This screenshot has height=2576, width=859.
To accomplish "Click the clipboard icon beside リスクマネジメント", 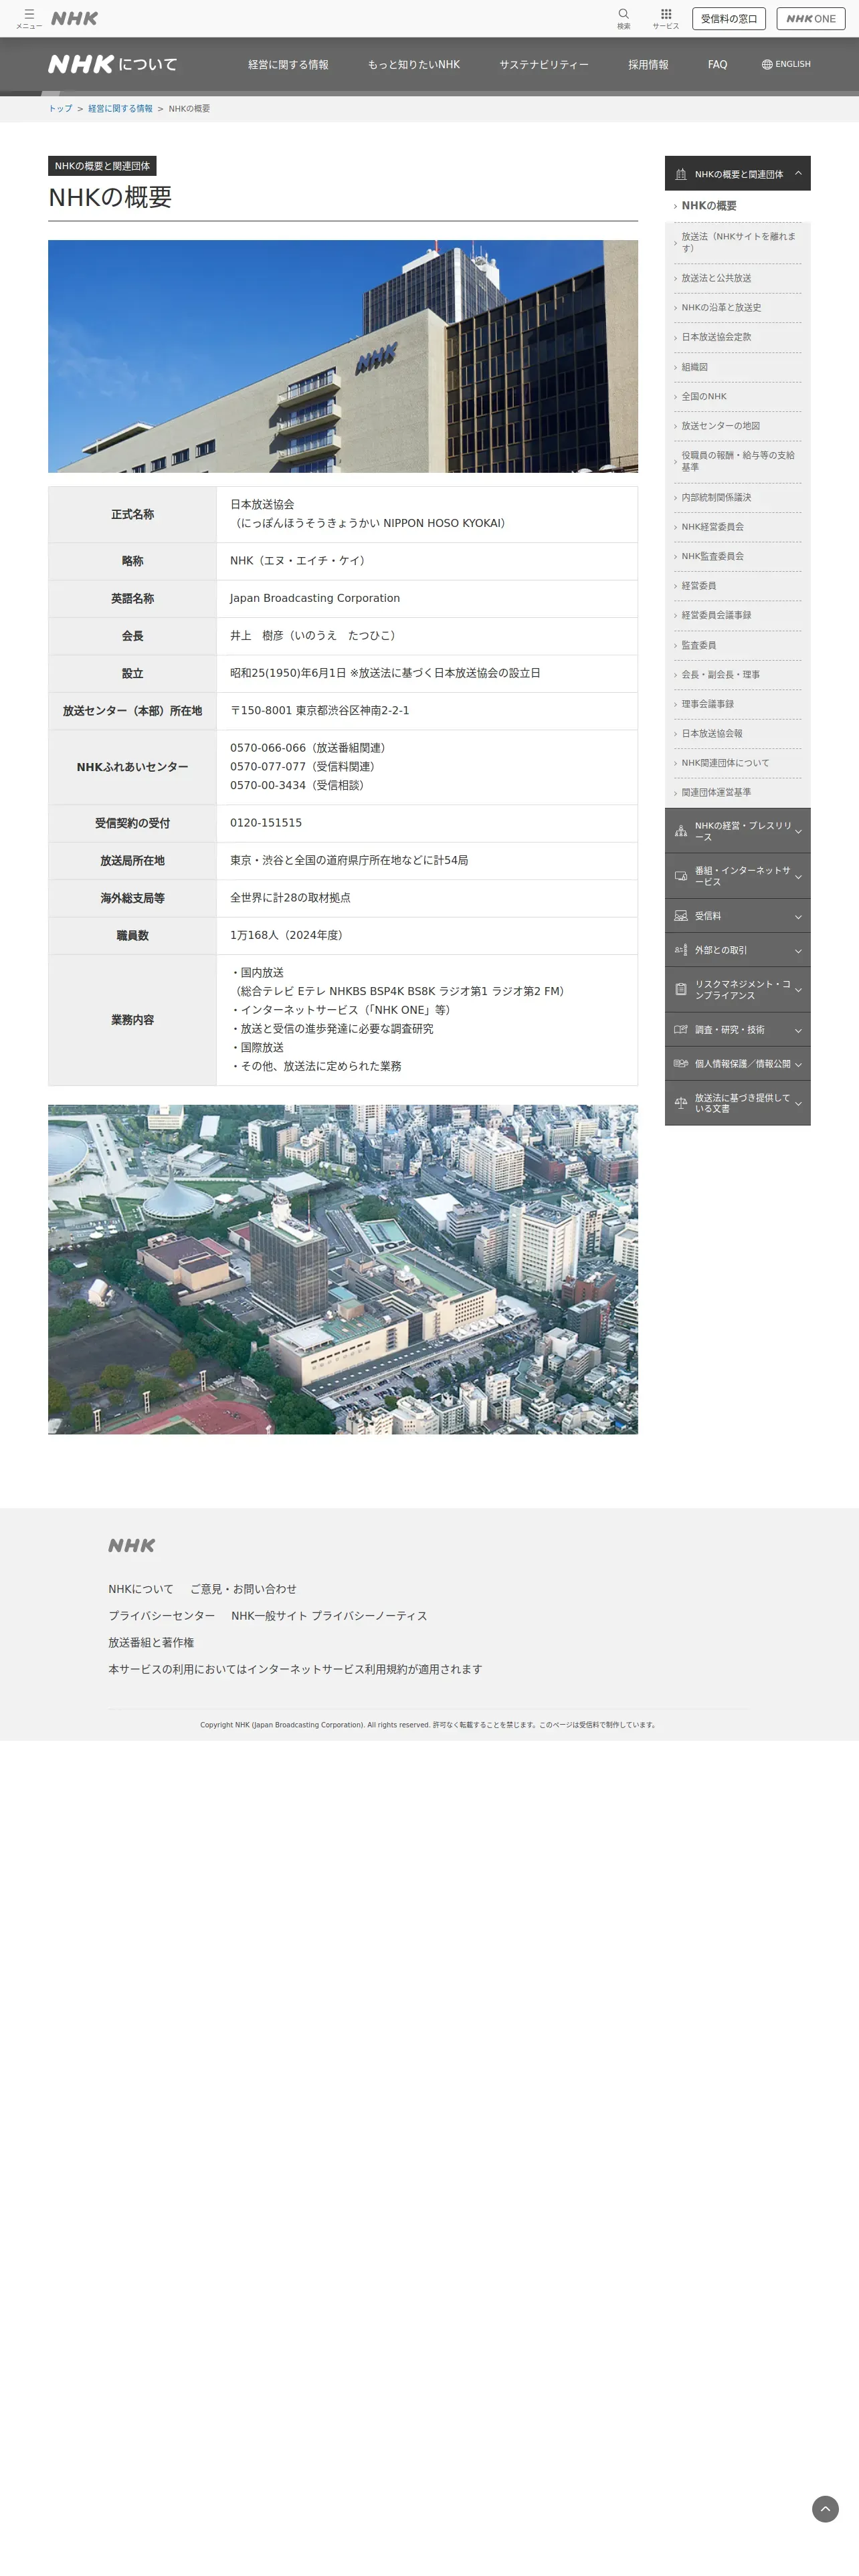I will click(681, 989).
